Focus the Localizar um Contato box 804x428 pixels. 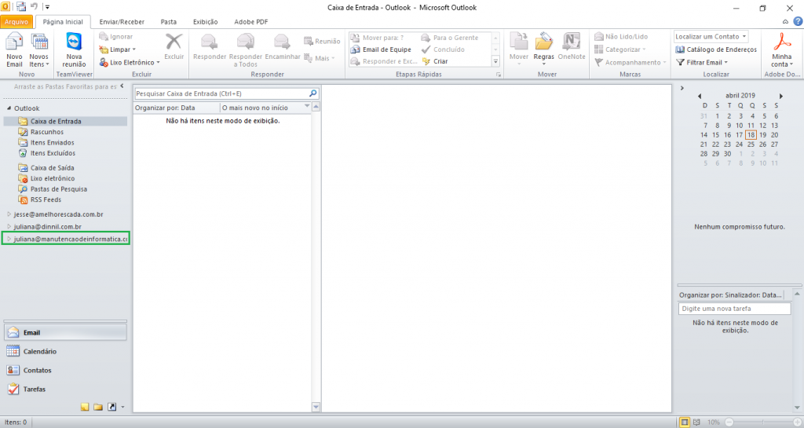coord(711,36)
